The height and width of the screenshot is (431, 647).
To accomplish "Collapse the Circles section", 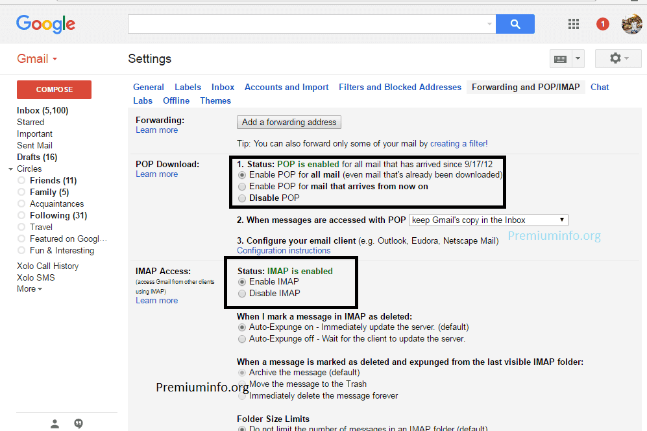I will click(x=10, y=169).
